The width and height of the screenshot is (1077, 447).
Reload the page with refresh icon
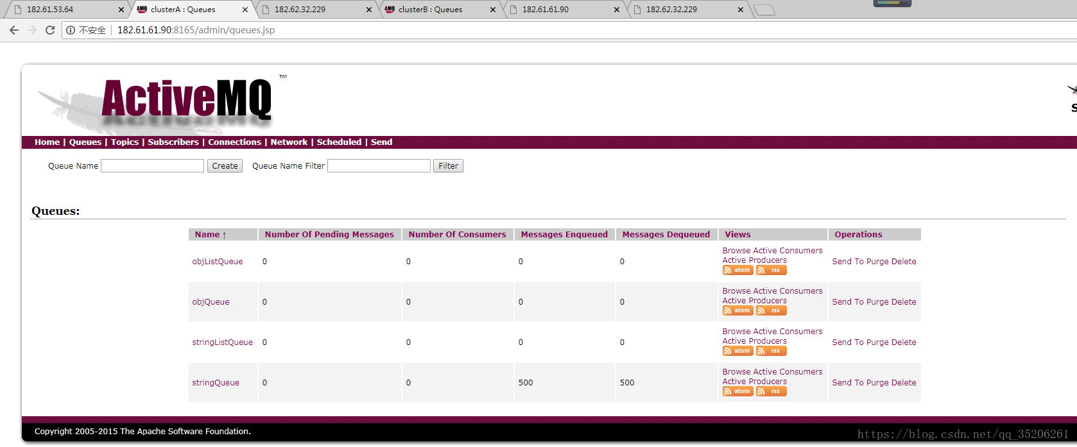(x=50, y=30)
